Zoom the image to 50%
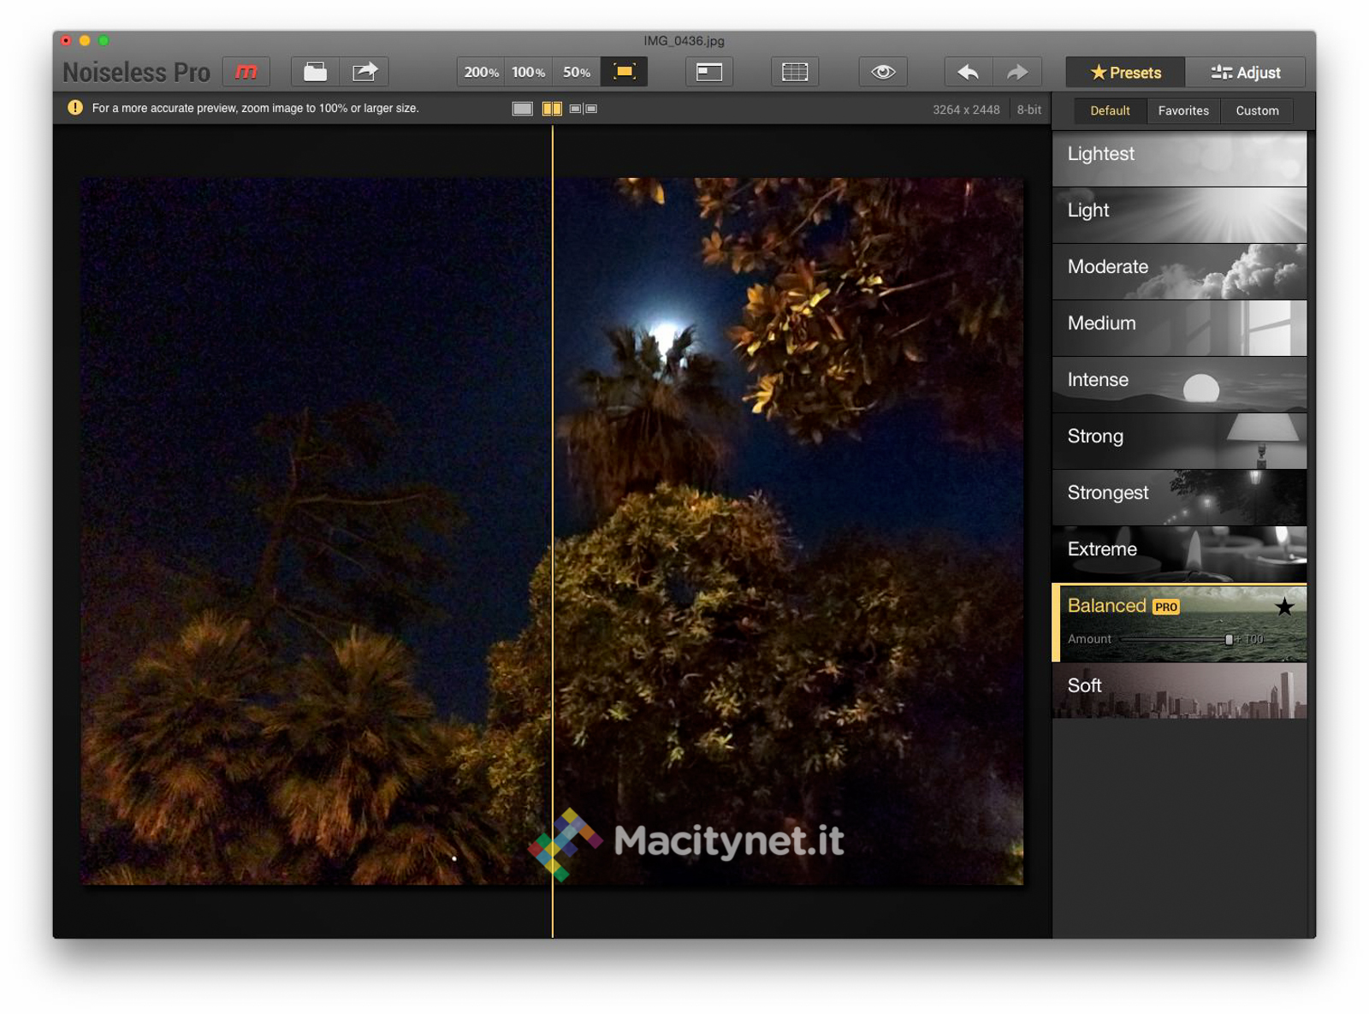The height and width of the screenshot is (1014, 1369). (x=576, y=72)
